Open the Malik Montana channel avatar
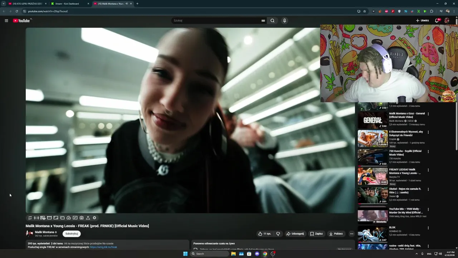Image resolution: width=458 pixels, height=258 pixels. [29, 234]
